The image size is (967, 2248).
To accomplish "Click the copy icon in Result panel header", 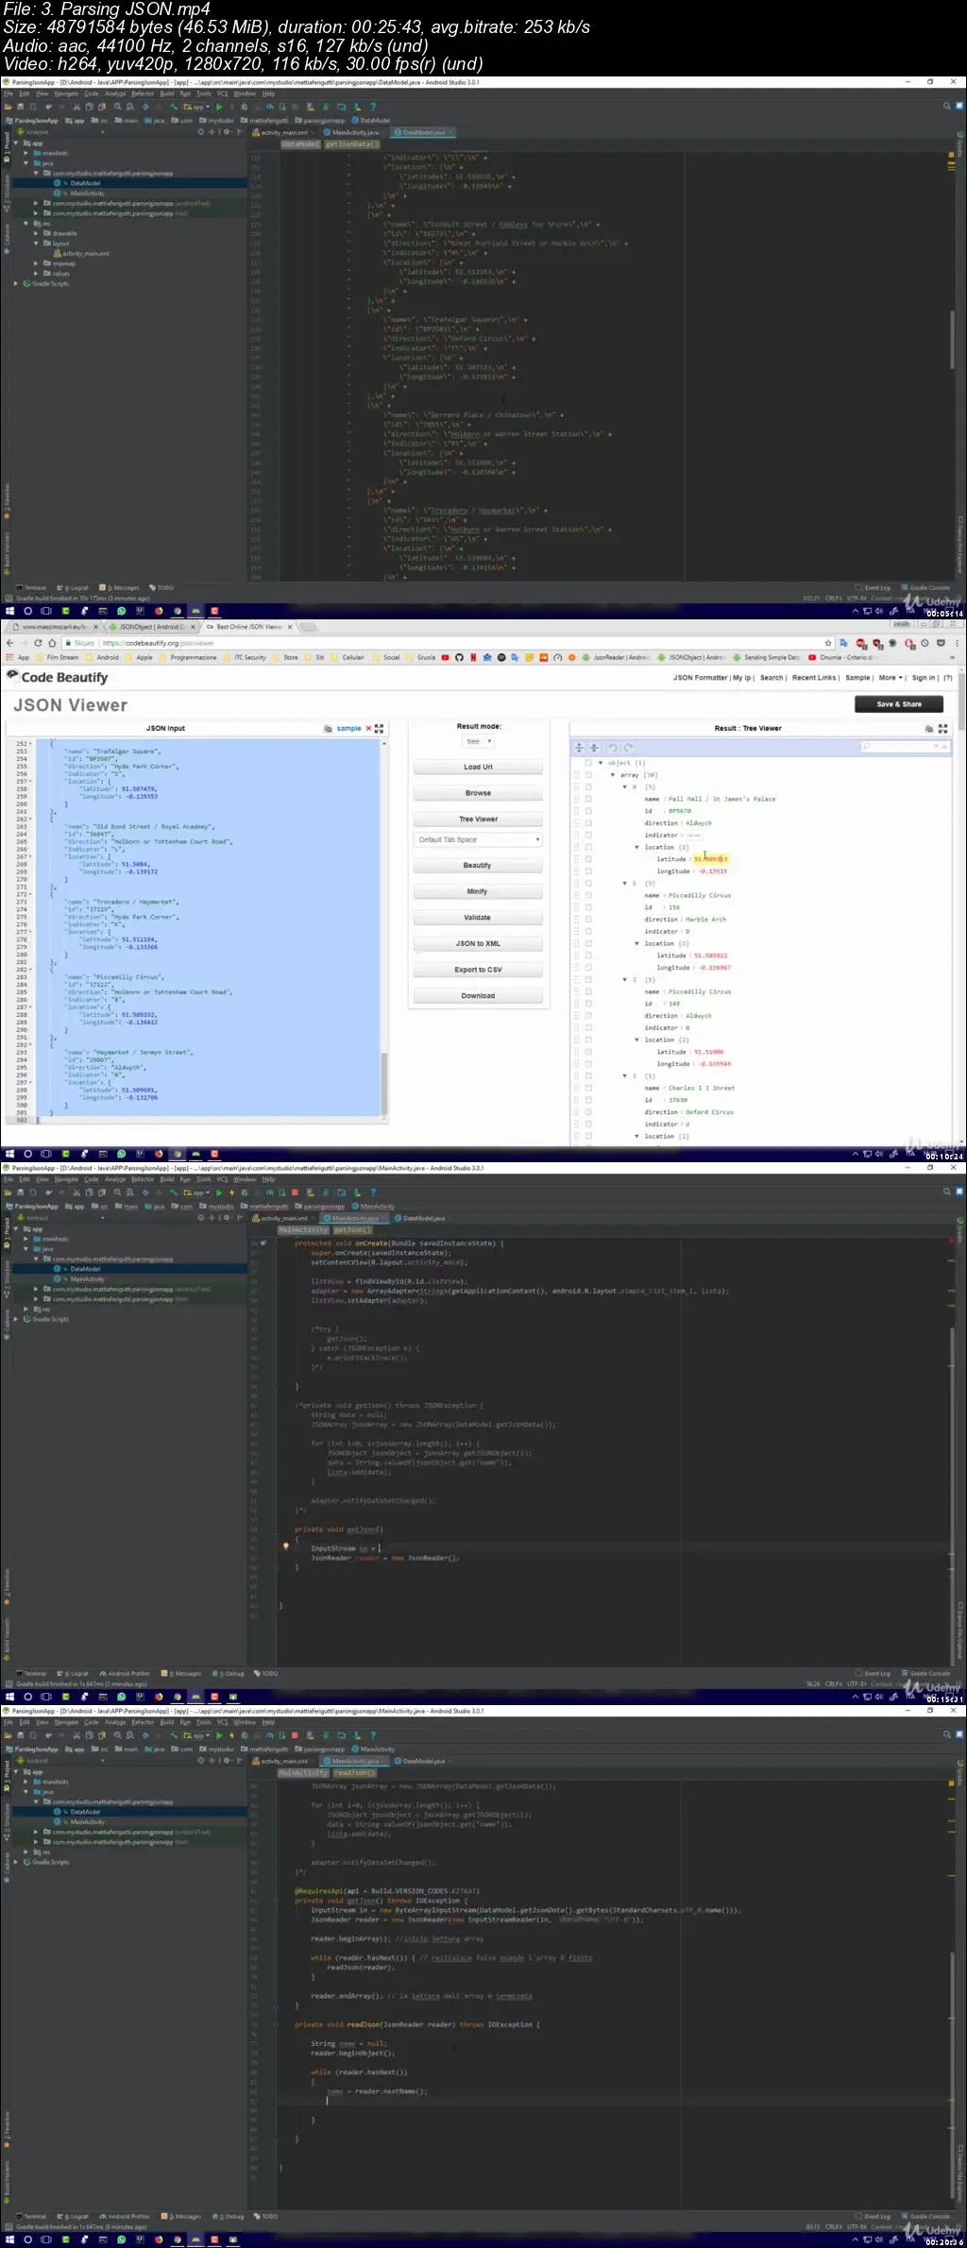I will tap(929, 729).
